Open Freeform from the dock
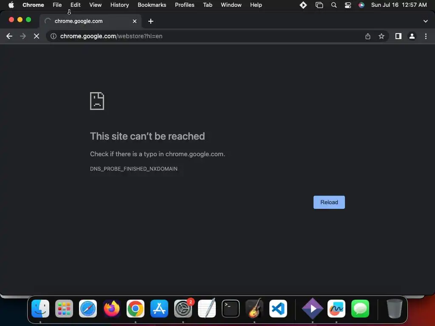The width and height of the screenshot is (435, 326). [x=336, y=309]
